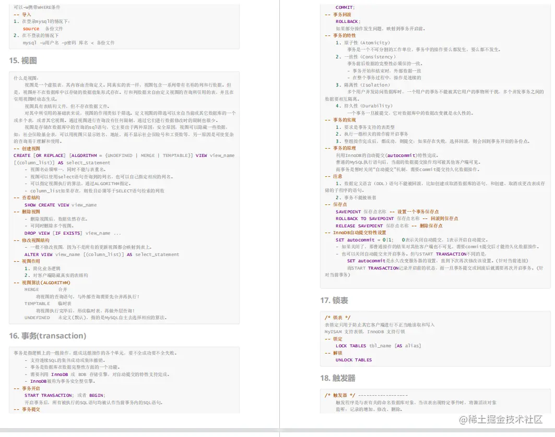Click the comment "-- 查看结构"
The image size is (555, 437).
27,198
